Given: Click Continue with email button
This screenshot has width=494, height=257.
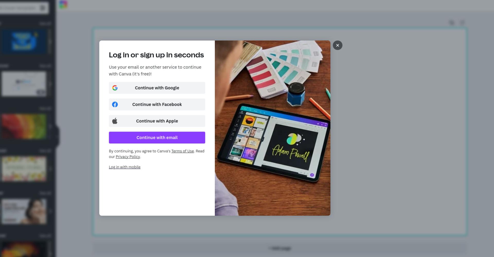Looking at the screenshot, I should [157, 138].
